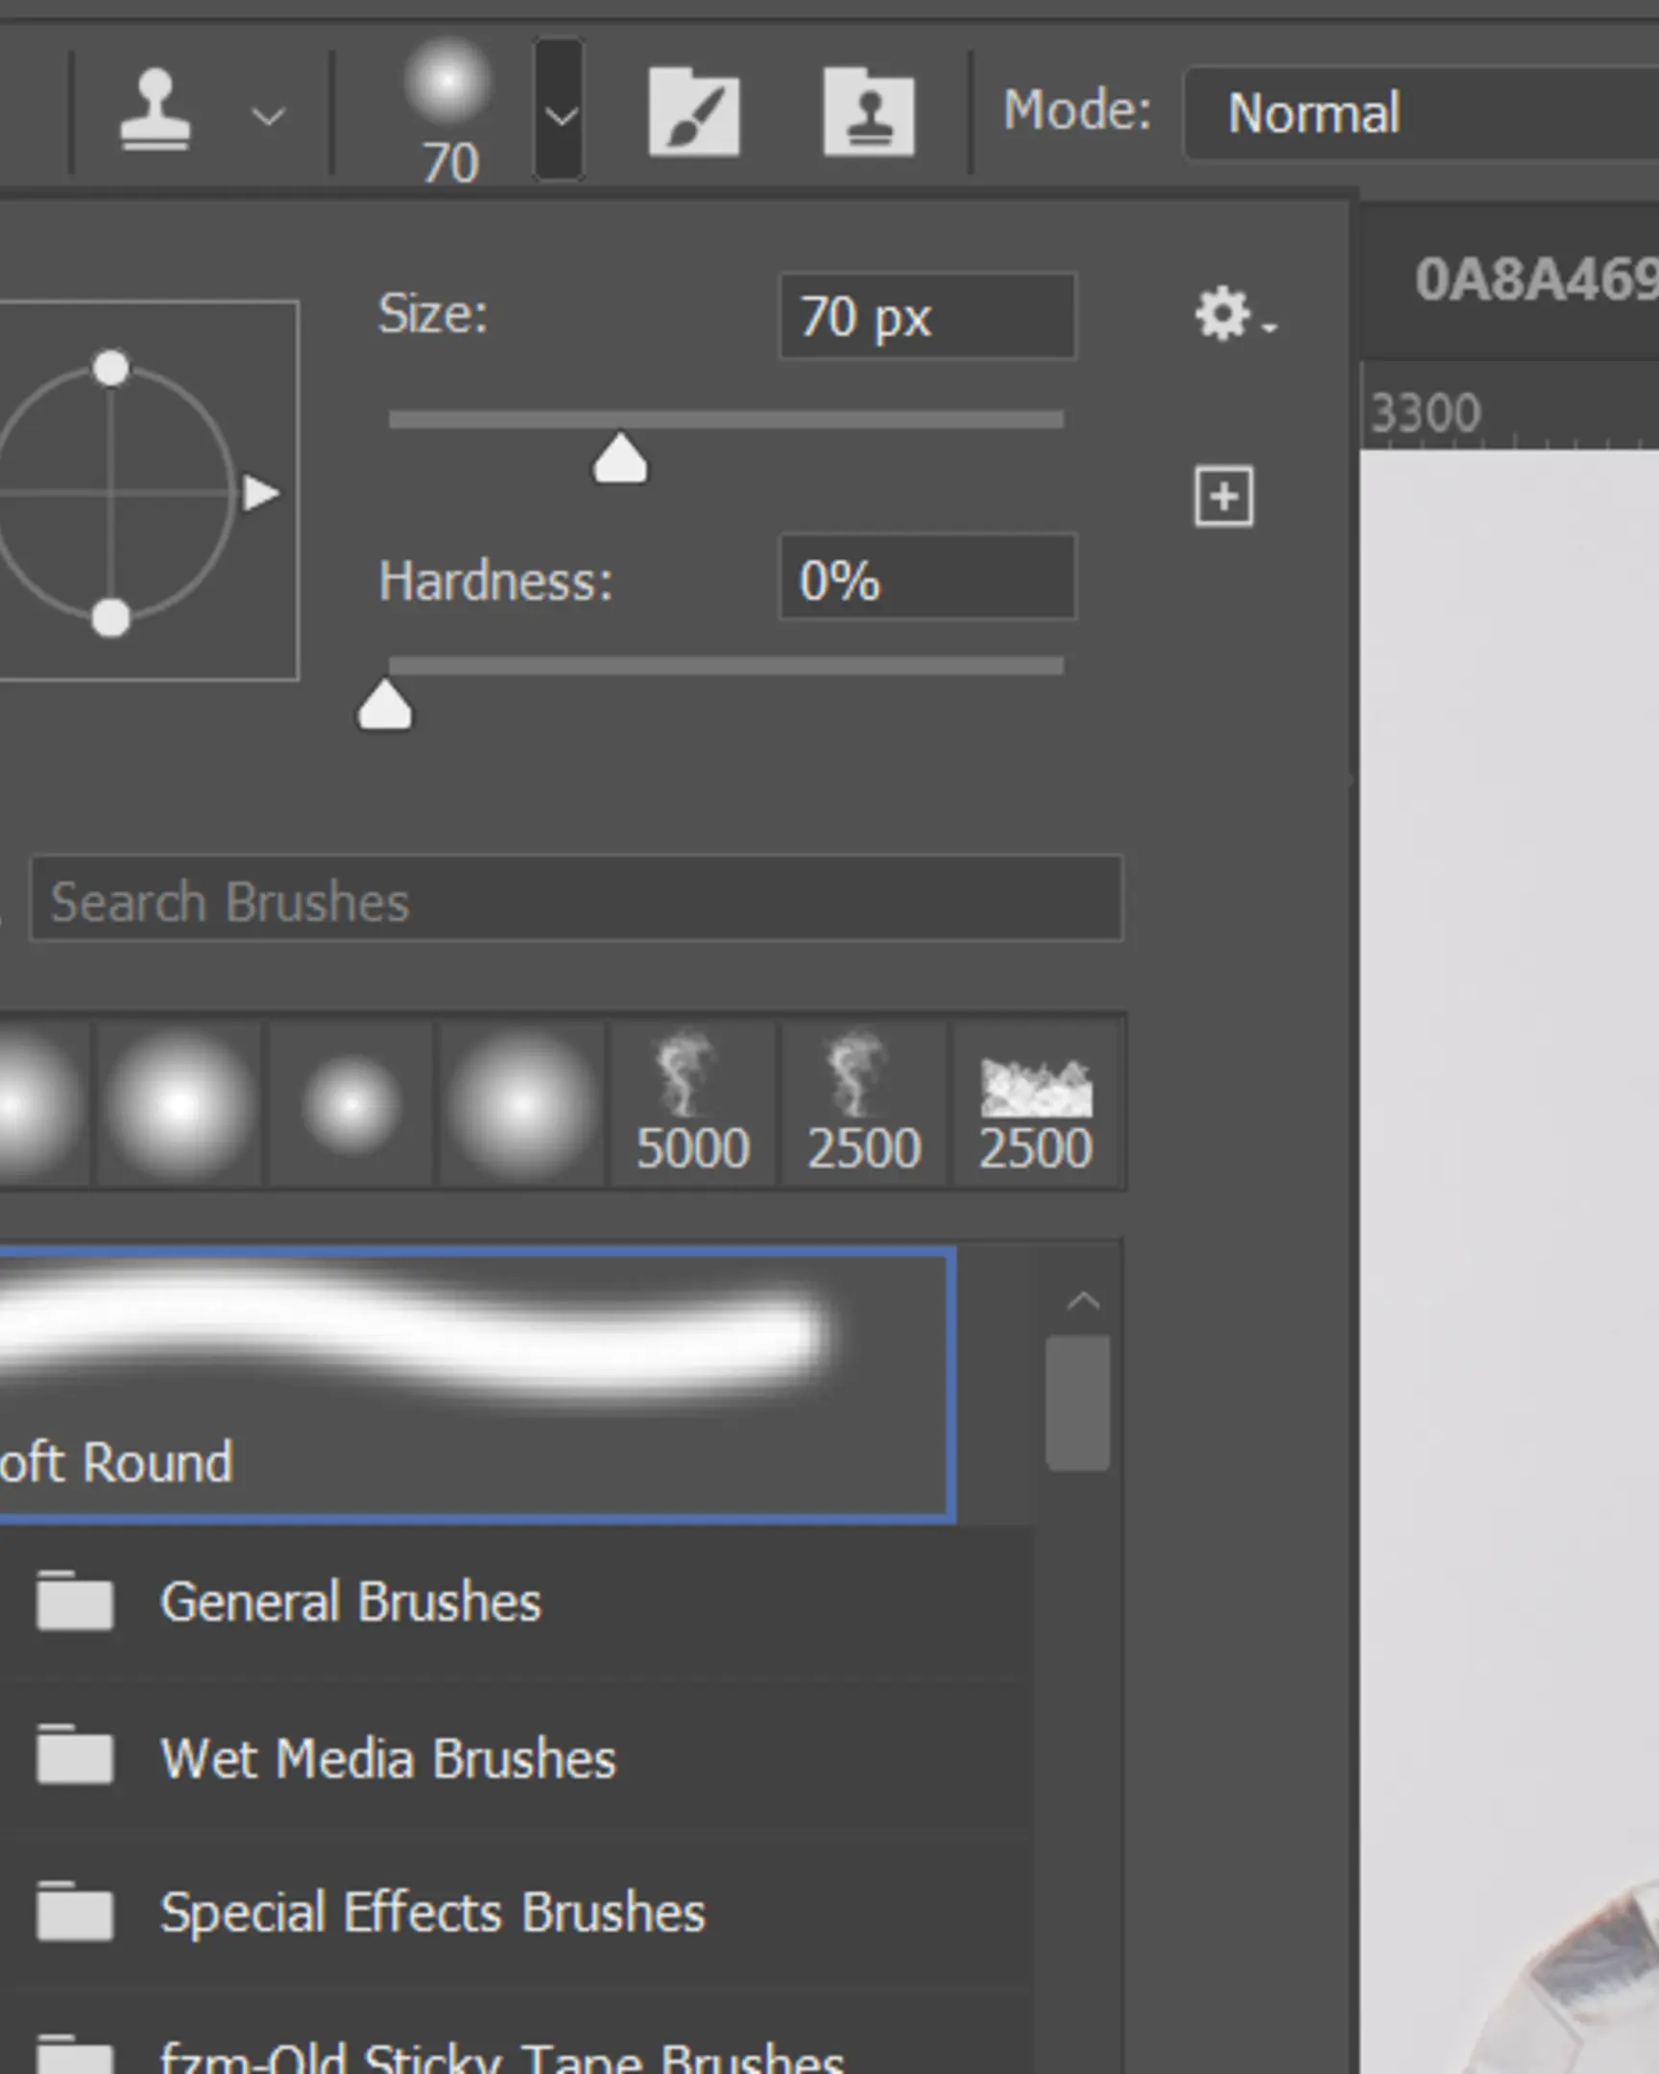This screenshot has width=1659, height=2074.
Task: Click the Size value field
Action: (x=926, y=318)
